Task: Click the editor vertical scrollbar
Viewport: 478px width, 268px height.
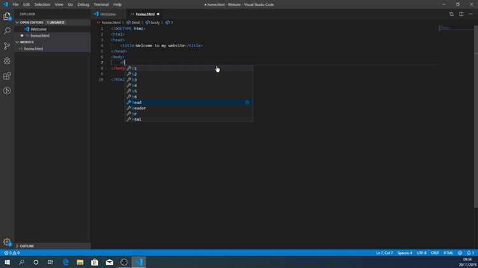Action: (476, 117)
